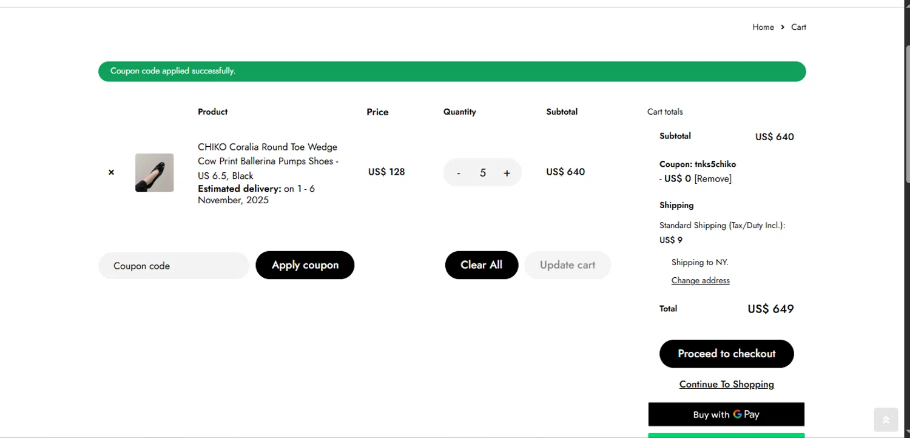The width and height of the screenshot is (910, 438).
Task: Go to Home in the breadcrumb
Action: pyautogui.click(x=763, y=27)
